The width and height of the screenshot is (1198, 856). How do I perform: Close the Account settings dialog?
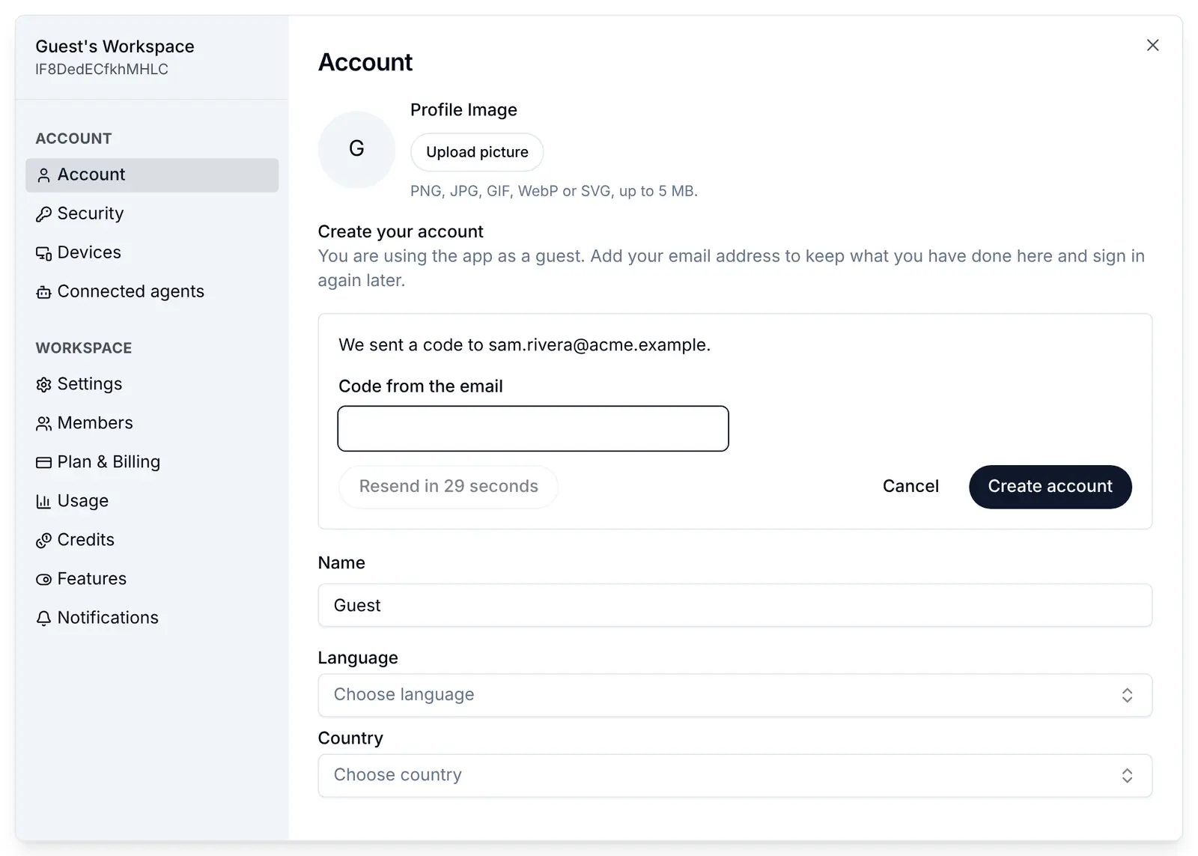[x=1152, y=45]
